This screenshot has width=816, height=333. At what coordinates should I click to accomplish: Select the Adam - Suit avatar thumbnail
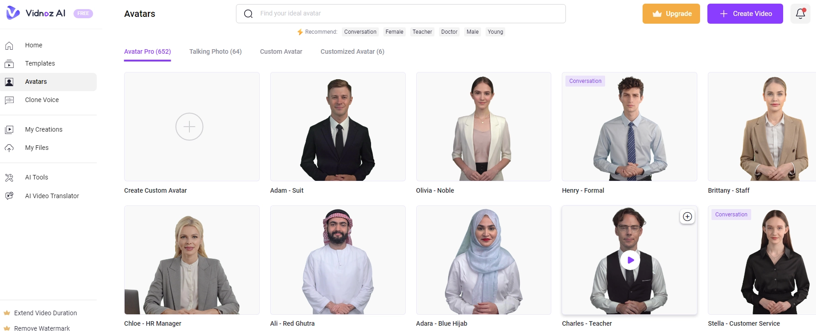coord(338,127)
